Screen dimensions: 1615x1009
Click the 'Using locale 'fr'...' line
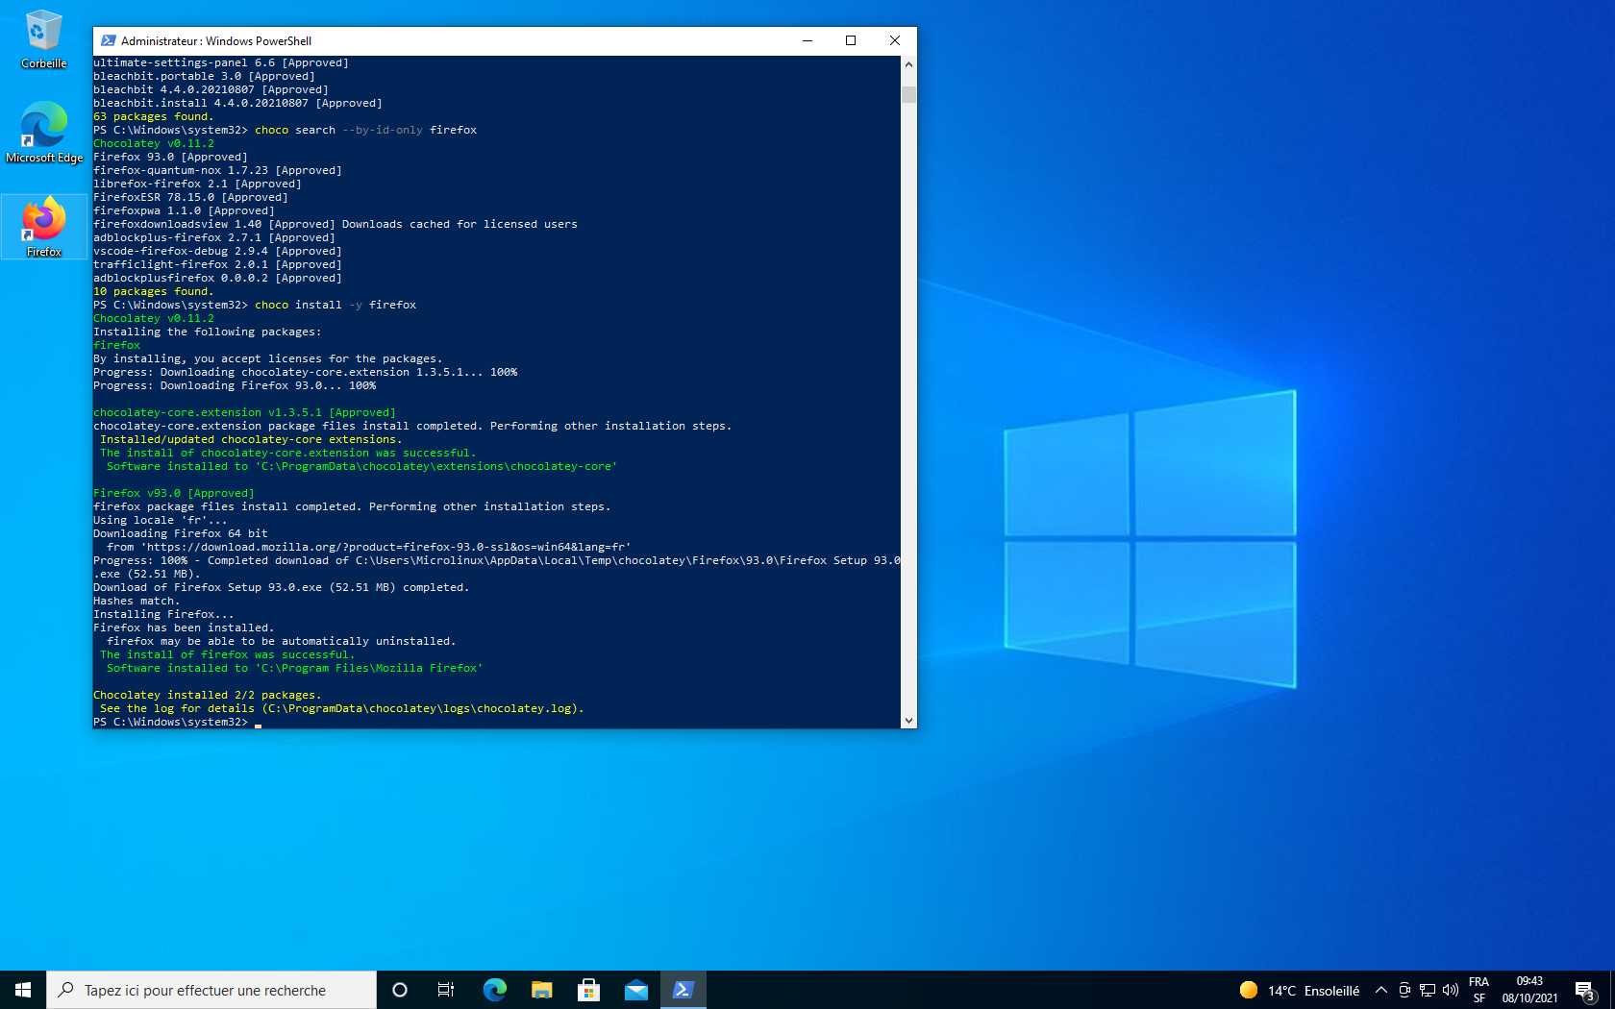(x=161, y=520)
